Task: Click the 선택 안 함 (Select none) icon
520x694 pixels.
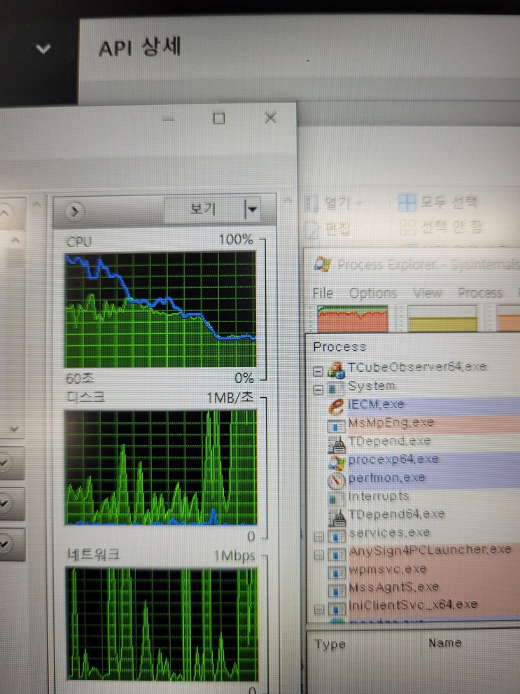Action: pyautogui.click(x=407, y=228)
